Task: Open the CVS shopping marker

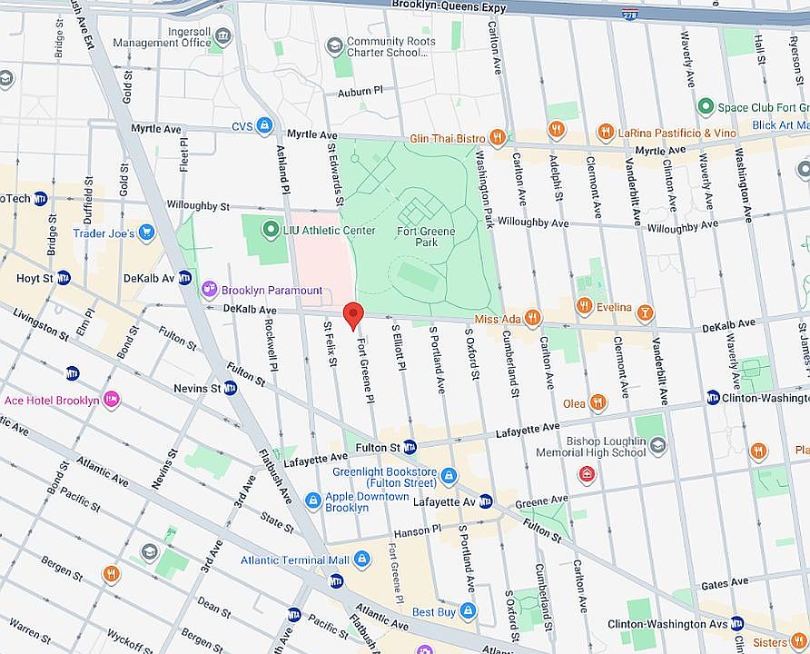Action: pos(264,125)
